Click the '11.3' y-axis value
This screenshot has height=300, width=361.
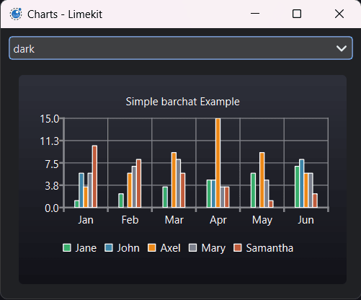[50, 141]
